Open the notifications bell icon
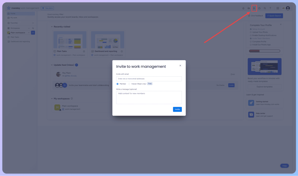This screenshot has width=298, height=176. 243,8
